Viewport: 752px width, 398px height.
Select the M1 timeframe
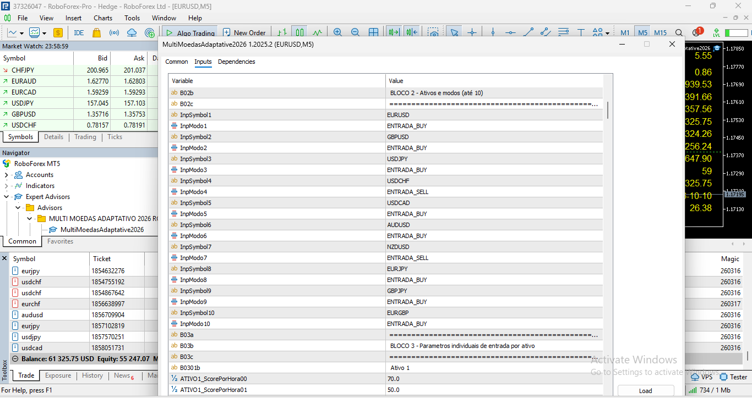click(625, 33)
